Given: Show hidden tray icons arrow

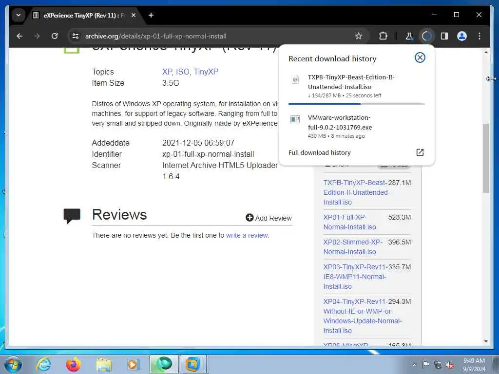Looking at the screenshot, I should [x=414, y=365].
